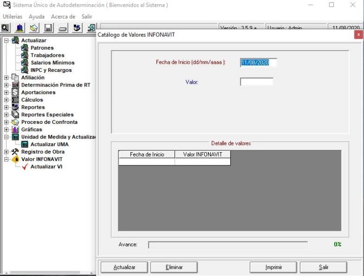Screen dimensions: 364x276
Task: Expand the Afiliación tree node
Action: pyautogui.click(x=6, y=78)
